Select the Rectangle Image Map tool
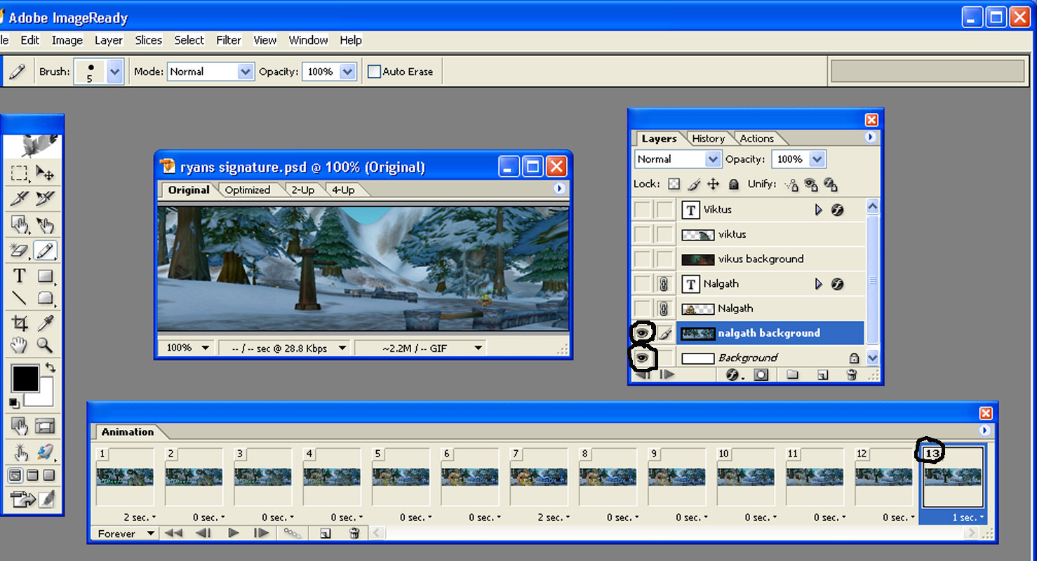 [19, 225]
